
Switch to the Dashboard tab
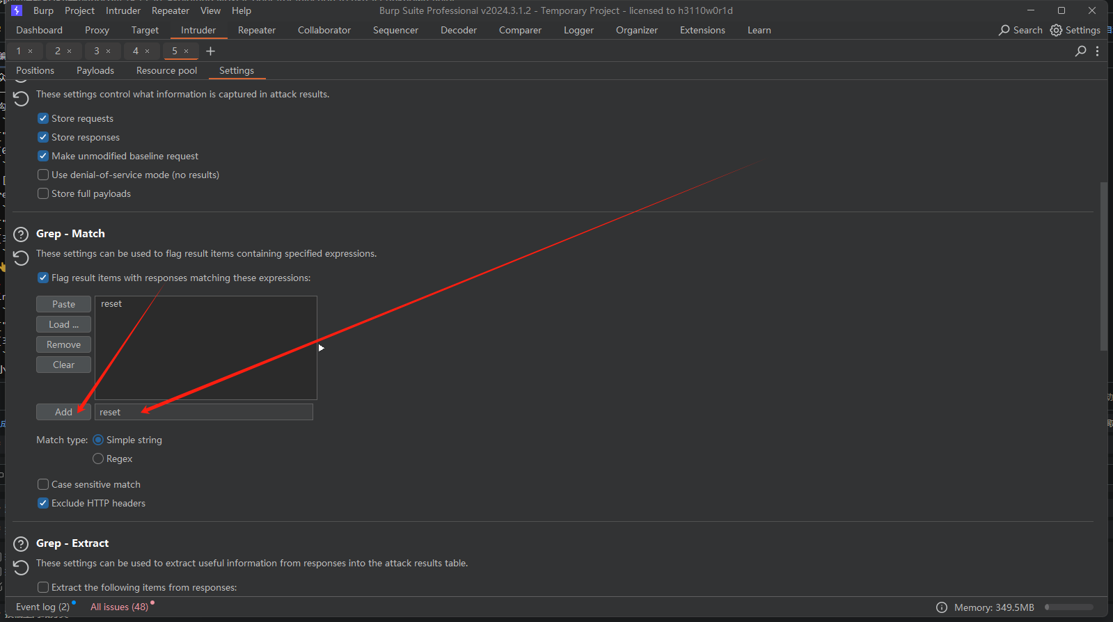click(x=39, y=30)
